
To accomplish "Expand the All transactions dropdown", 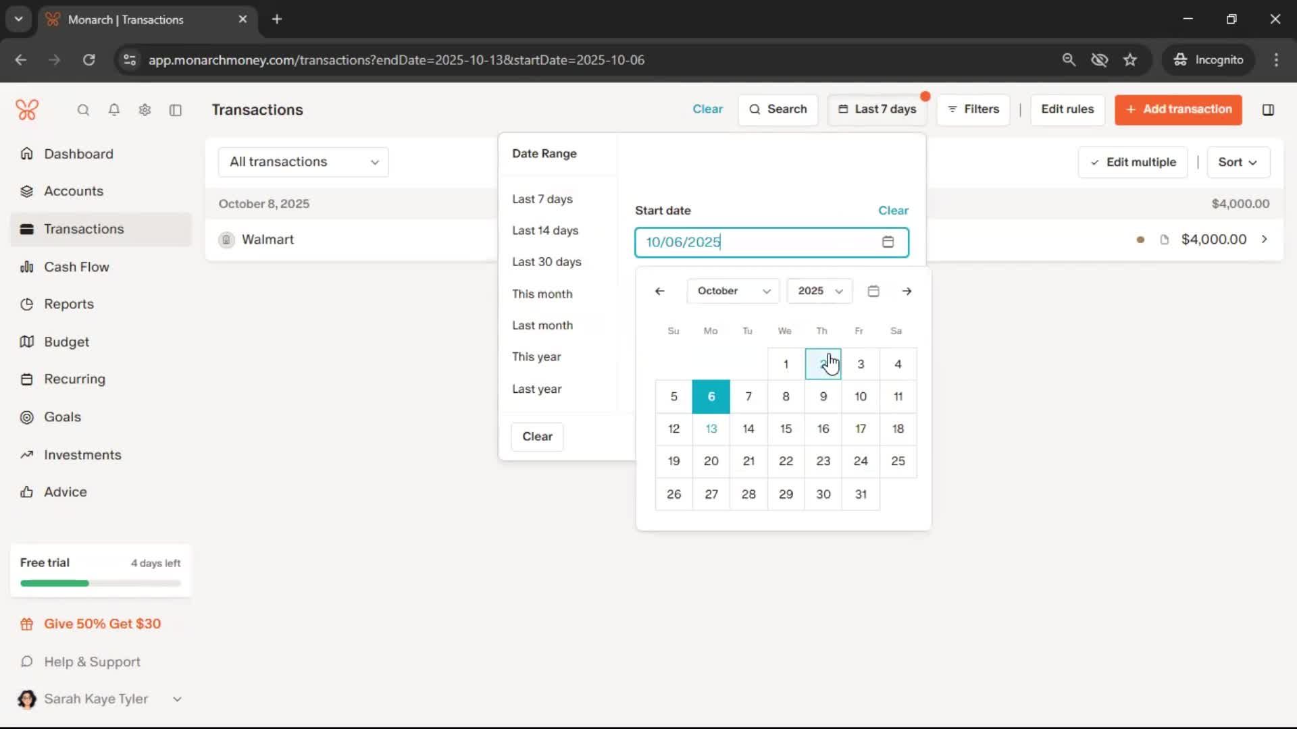I will 303,162.
